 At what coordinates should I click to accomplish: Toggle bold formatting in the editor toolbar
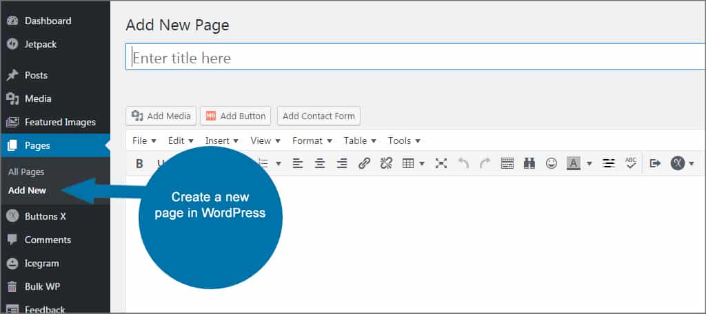point(139,163)
